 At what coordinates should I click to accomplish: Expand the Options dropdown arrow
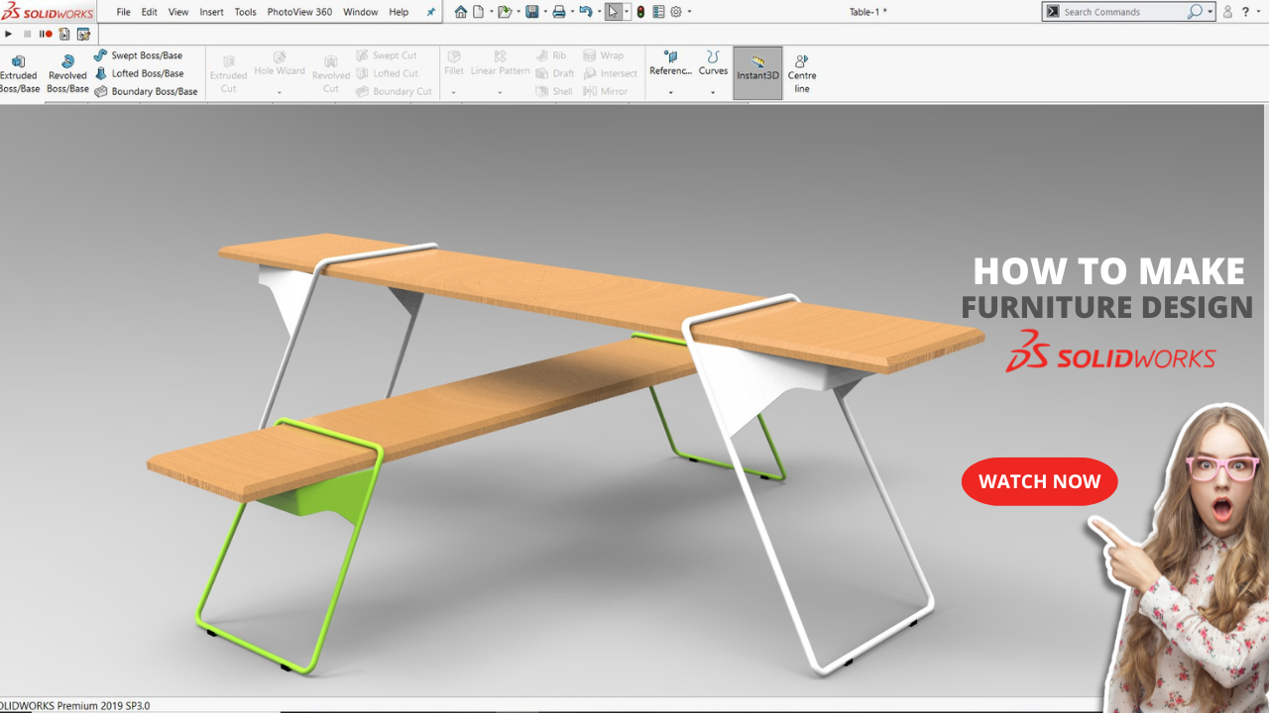(x=689, y=12)
